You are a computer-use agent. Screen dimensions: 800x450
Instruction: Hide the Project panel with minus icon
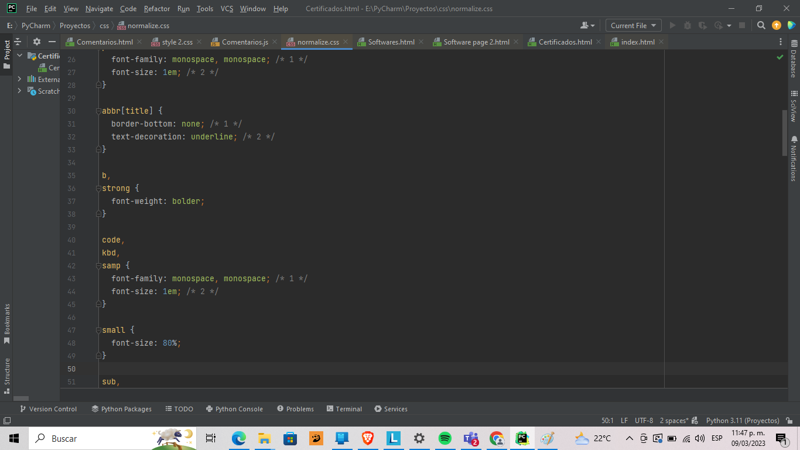pos(52,42)
